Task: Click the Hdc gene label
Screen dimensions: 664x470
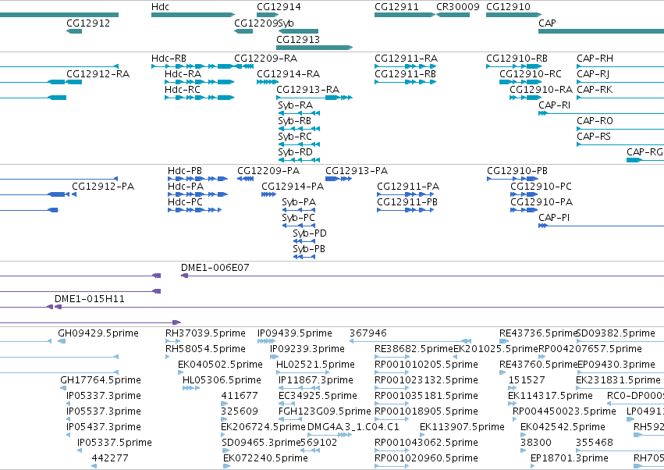Action: pos(160,7)
